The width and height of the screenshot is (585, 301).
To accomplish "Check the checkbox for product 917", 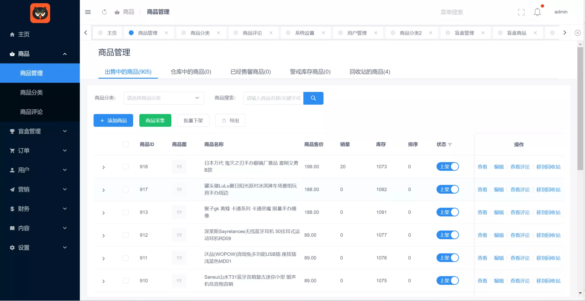I will point(126,189).
